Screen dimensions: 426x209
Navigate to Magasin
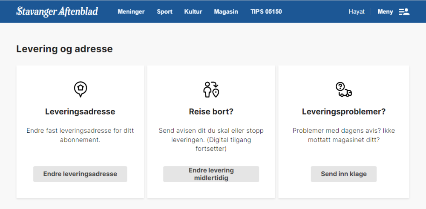coord(226,12)
